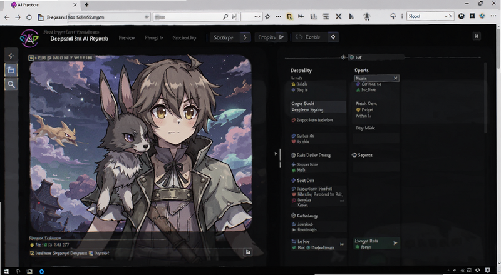This screenshot has height=275, width=501.
Task: Toggle the green checkmark in bottom row
Action: 294,248
